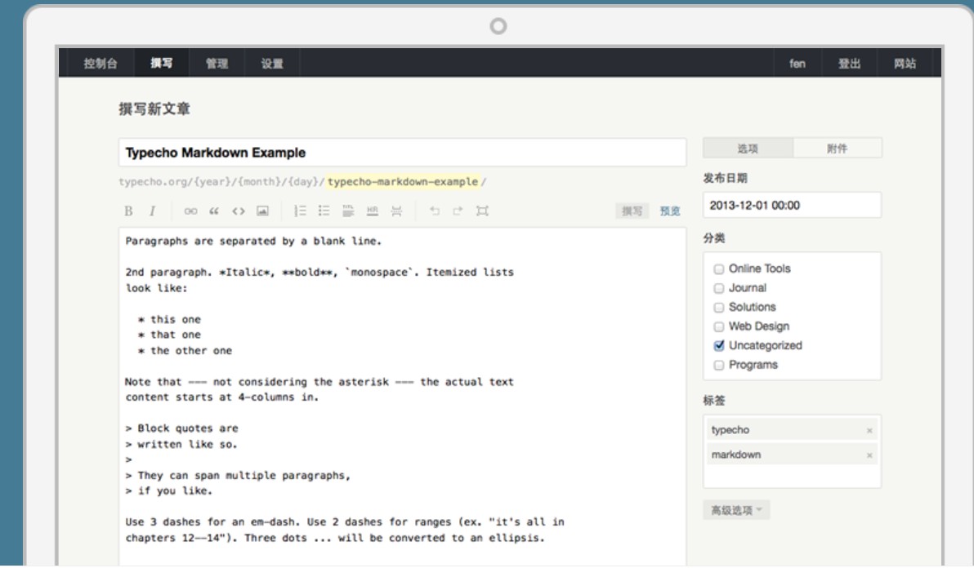974x568 pixels.
Task: Click the publish date field 2013-12-01
Action: pyautogui.click(x=792, y=206)
